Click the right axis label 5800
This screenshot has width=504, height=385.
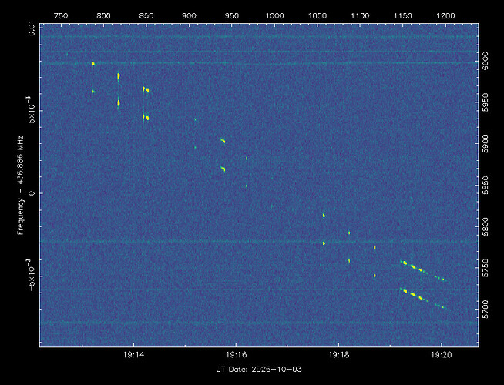tap(486, 226)
